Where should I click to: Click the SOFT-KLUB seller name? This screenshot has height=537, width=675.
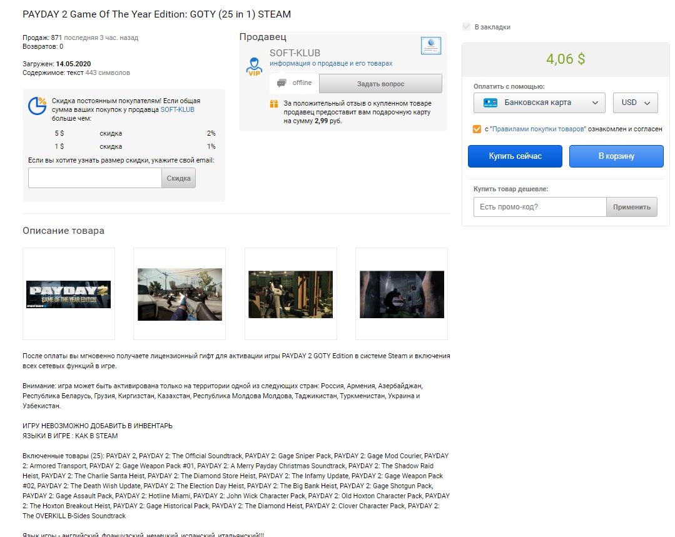point(295,53)
